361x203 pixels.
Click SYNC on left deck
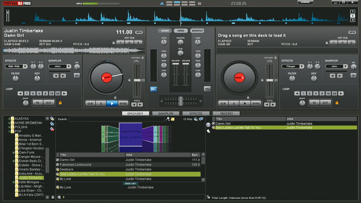[123, 103]
